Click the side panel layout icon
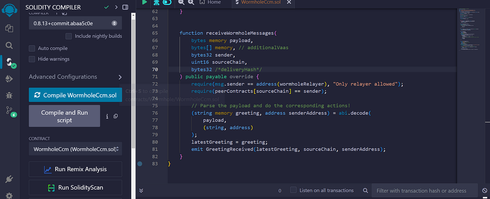This screenshot has height=199, width=490. coord(125,7)
